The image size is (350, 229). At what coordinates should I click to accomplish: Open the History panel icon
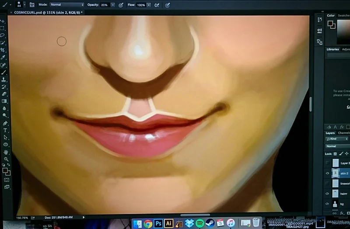point(319,20)
